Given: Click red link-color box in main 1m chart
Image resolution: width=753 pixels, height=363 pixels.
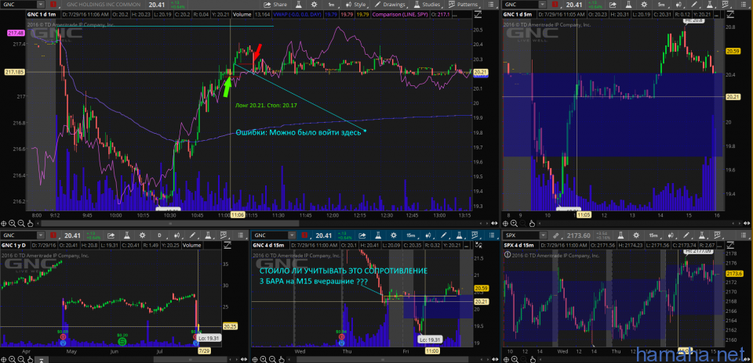Looking at the screenshot, I should [53, 5].
